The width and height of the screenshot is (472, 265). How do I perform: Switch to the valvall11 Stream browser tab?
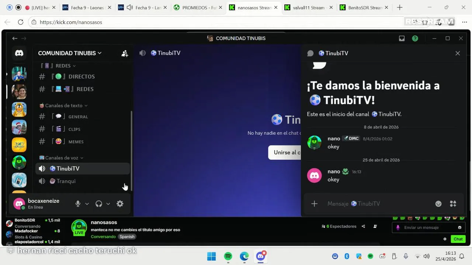[x=308, y=7]
